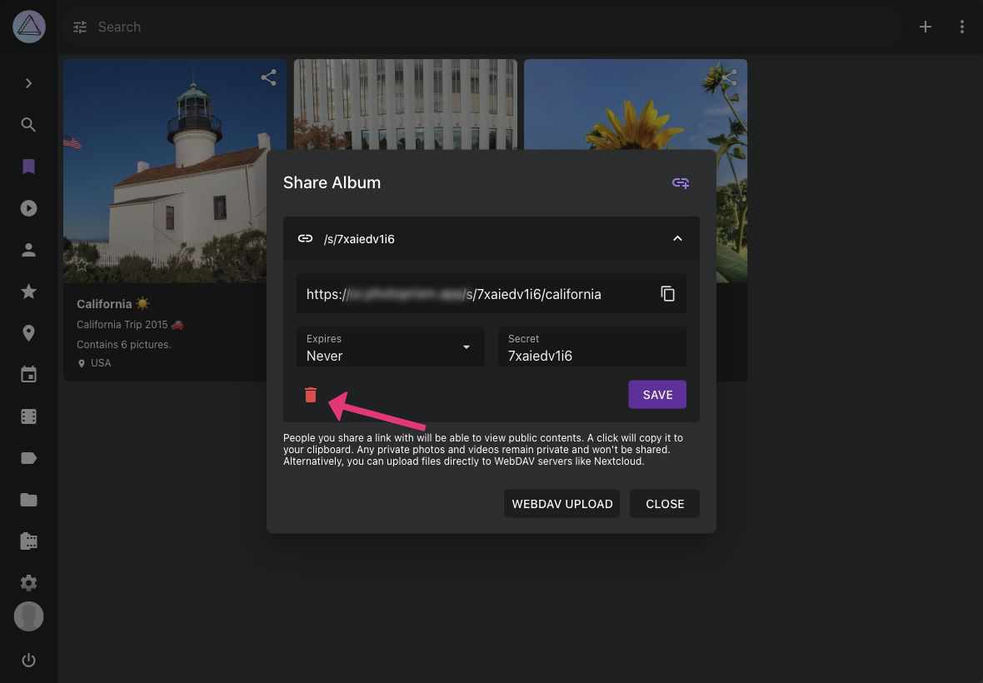Open search filters using the sliders icon

[x=79, y=27]
